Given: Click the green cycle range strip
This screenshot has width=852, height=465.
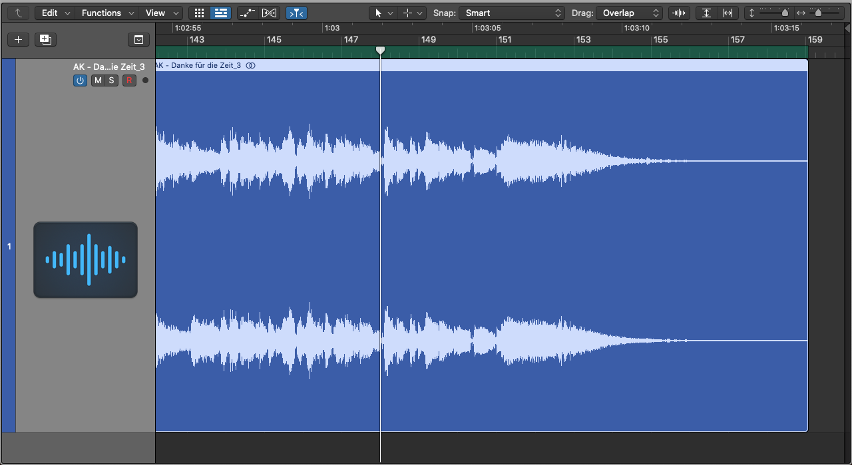Looking at the screenshot, I should point(481,53).
